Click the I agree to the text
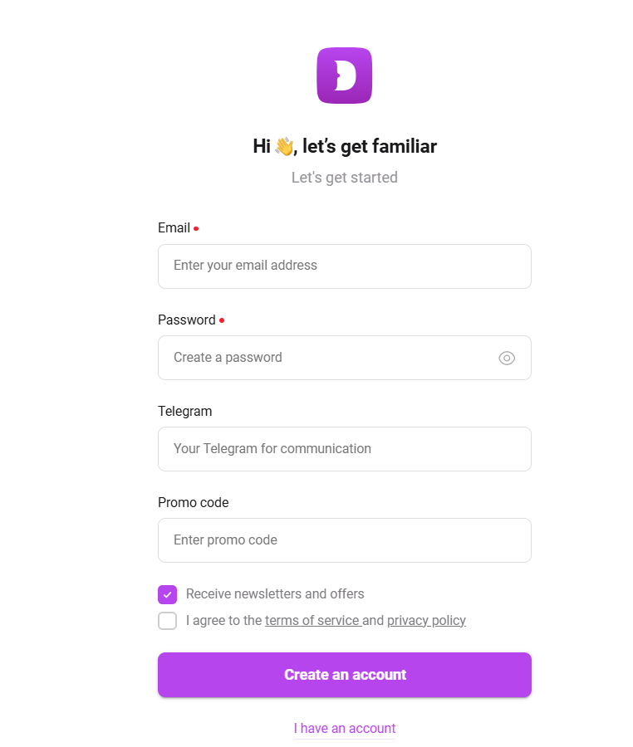This screenshot has height=747, width=633. tap(224, 621)
